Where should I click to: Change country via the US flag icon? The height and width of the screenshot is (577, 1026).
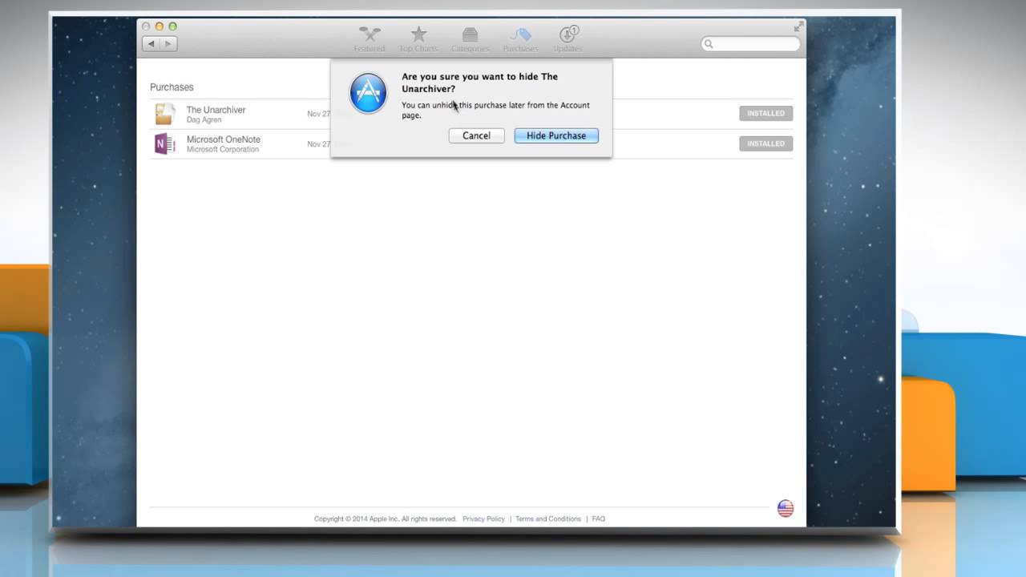coord(786,508)
